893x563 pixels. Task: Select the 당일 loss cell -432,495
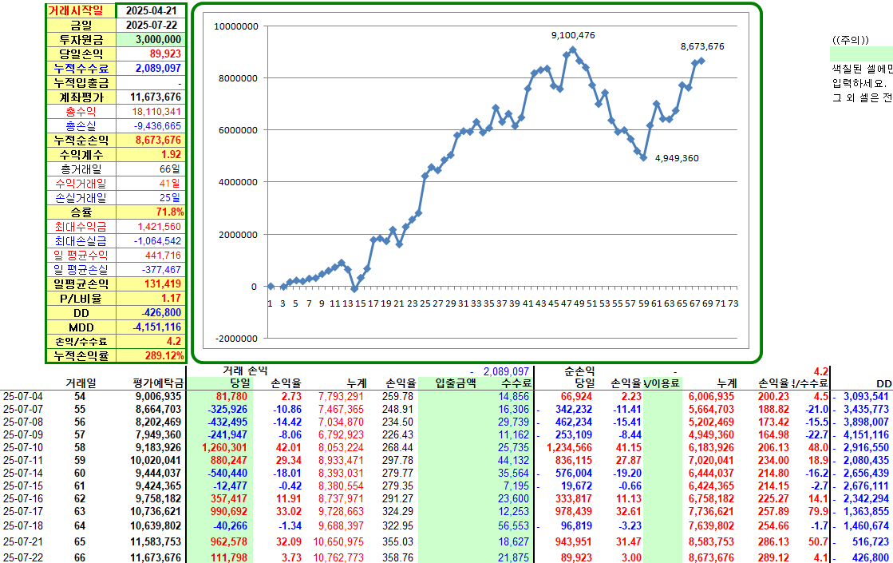click(227, 422)
